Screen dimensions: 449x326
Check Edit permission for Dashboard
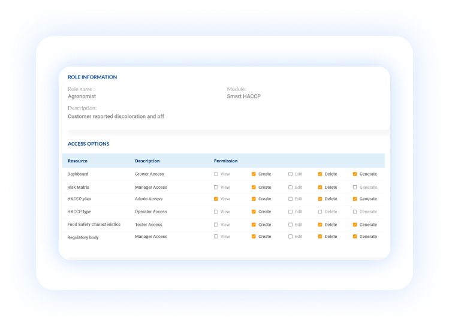(x=290, y=174)
